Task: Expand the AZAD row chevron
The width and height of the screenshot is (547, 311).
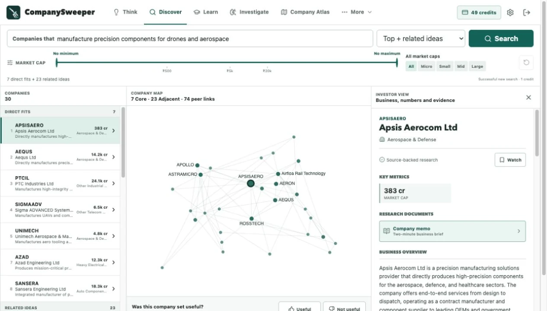Action: click(x=113, y=263)
